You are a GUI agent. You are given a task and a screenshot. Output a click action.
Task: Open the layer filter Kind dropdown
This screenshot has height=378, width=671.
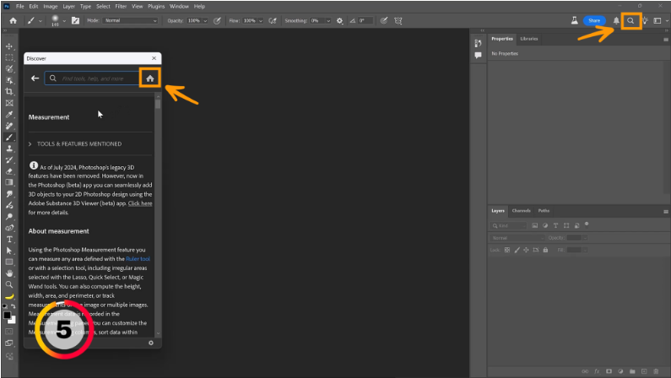(x=508, y=225)
